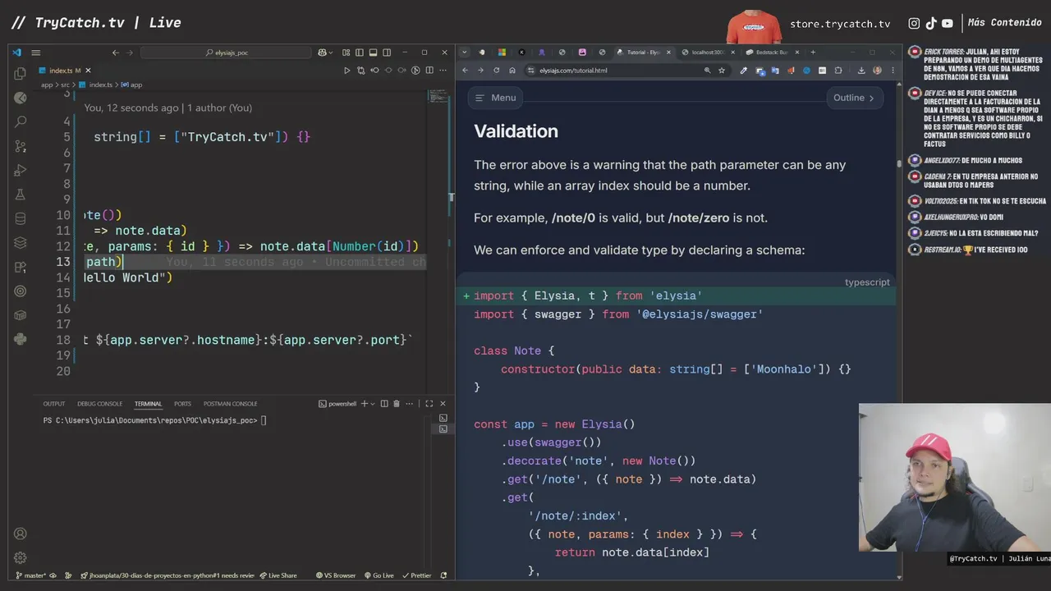Run the index.ts file with play icon
Image resolution: width=1051 pixels, height=591 pixels.
coord(347,71)
